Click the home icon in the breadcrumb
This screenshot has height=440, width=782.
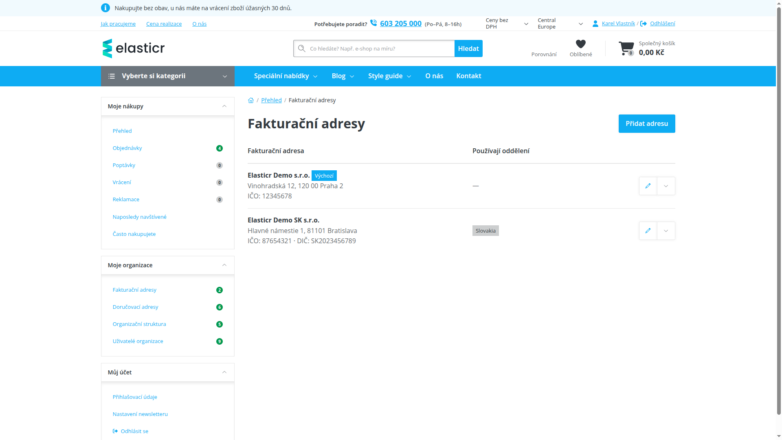[251, 100]
